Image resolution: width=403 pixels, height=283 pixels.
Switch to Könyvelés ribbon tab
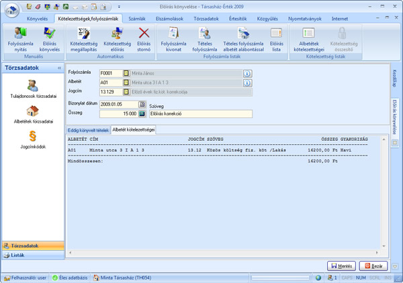tap(37, 19)
